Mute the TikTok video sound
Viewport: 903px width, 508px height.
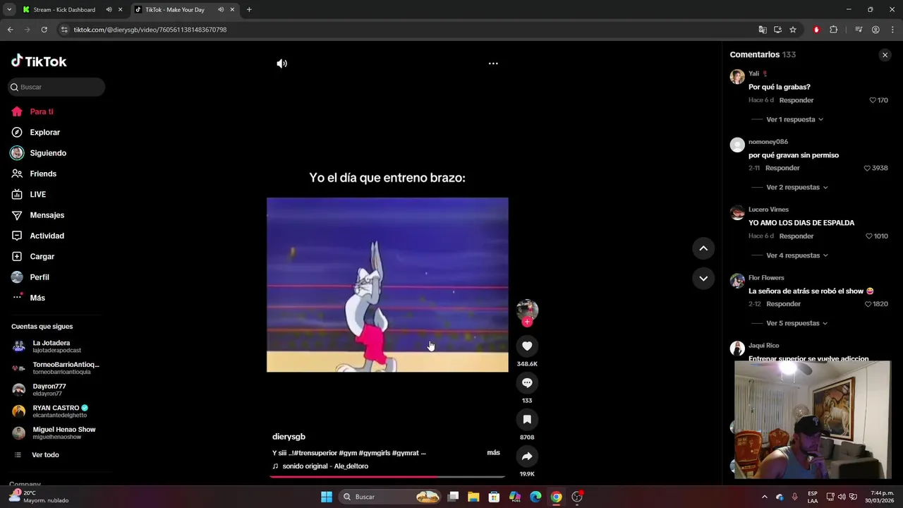281,64
